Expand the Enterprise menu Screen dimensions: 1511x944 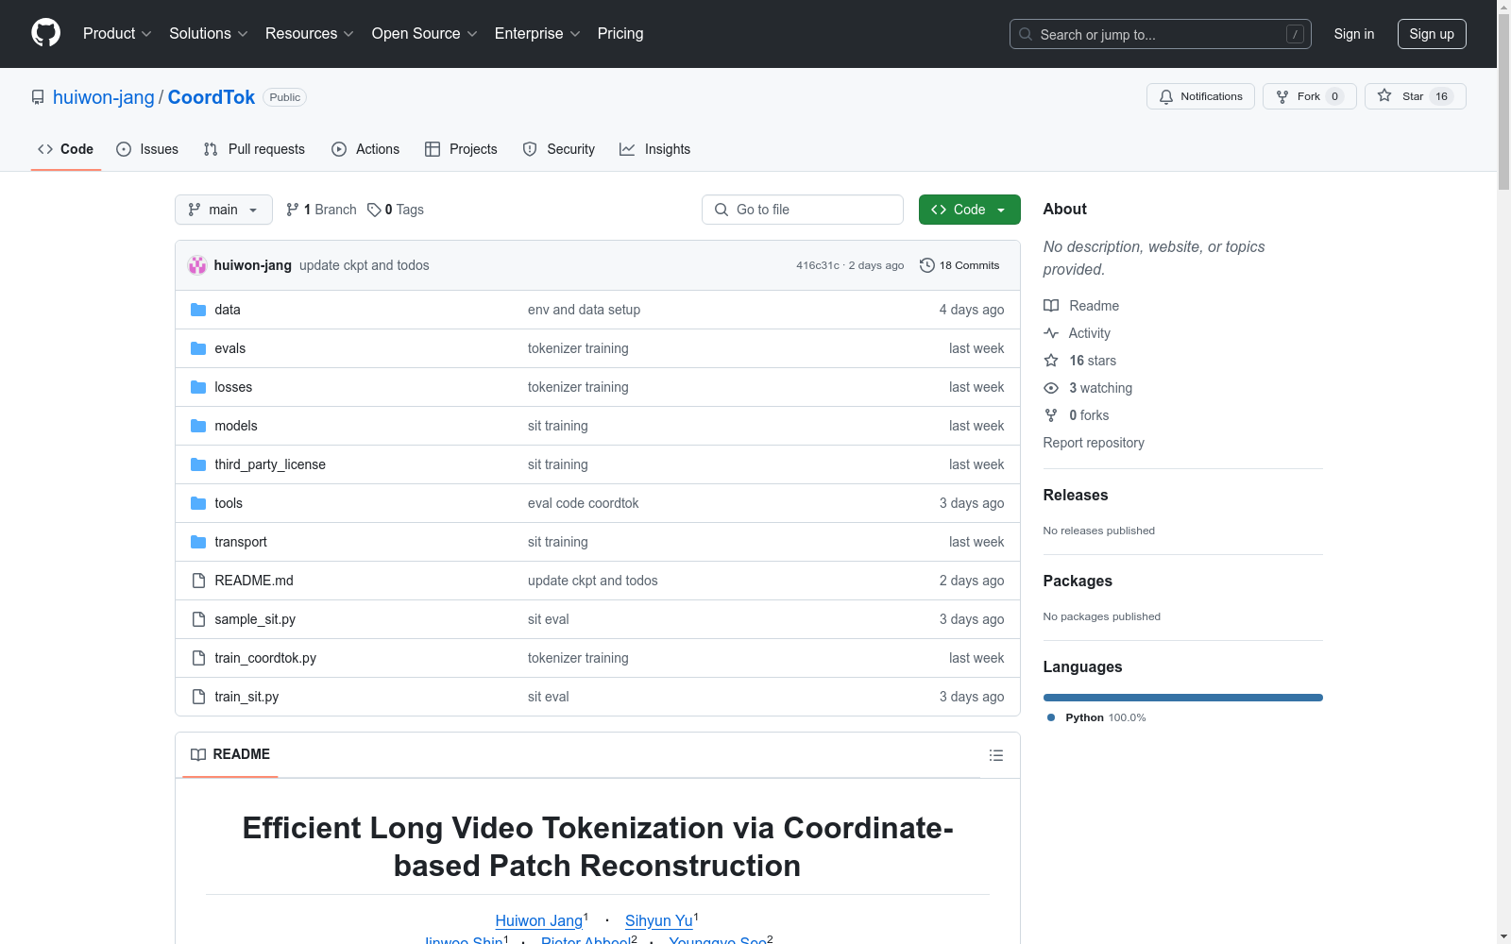537,33
